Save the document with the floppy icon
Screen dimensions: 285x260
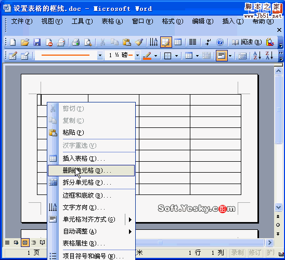tap(37, 42)
